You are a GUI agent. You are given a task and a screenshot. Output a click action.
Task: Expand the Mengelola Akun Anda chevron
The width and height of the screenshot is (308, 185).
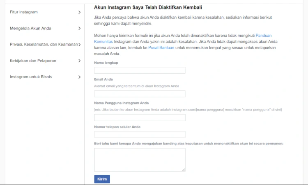79,28
